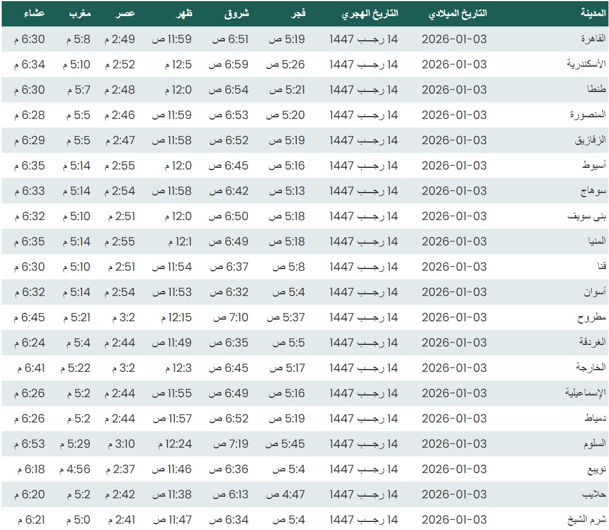Click Maghrib time 4:56 م for نويبع
The height and width of the screenshot is (530, 609).
(73, 469)
